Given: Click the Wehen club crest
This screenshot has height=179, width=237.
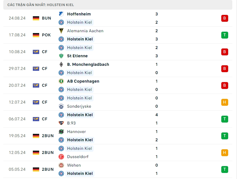Looking at the screenshot, I should tap(61, 165).
